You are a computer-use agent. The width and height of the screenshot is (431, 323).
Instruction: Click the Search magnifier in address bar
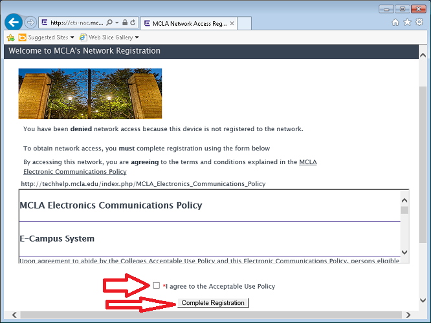(109, 23)
